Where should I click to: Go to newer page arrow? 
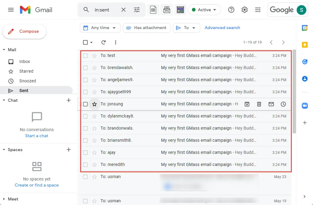tap(271, 42)
